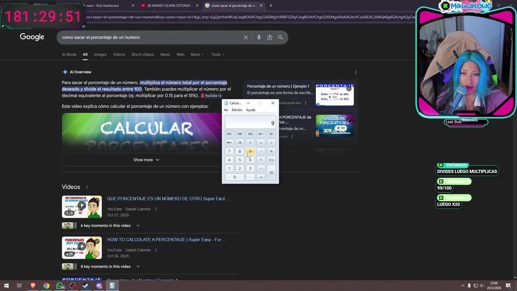Click the 1/x reciprocal key
The width and height of the screenshot is (517, 291).
[x=271, y=160]
